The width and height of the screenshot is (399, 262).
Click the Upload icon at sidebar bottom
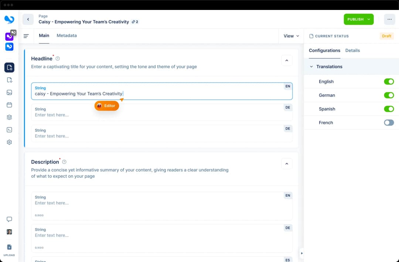[x=9, y=247]
